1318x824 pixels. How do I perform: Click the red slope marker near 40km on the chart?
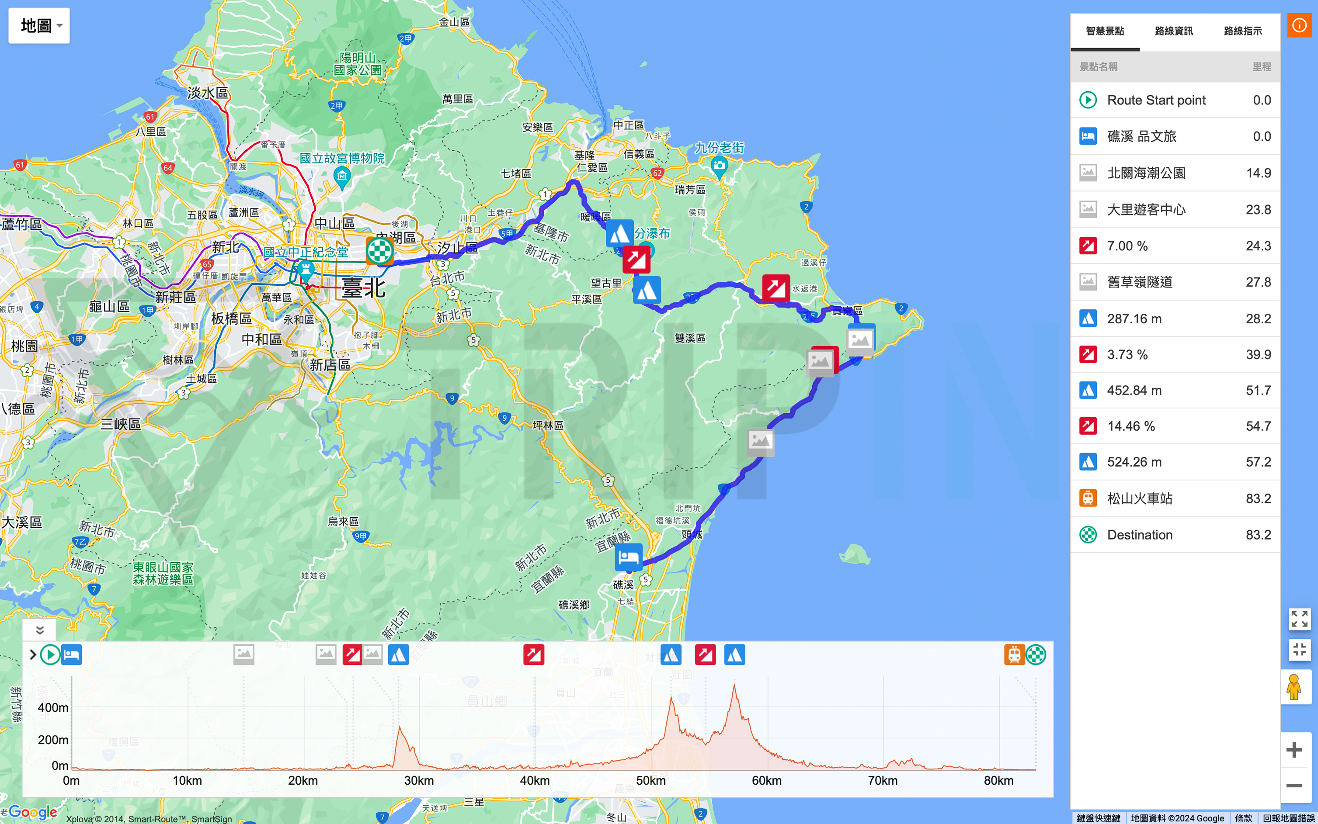(534, 654)
